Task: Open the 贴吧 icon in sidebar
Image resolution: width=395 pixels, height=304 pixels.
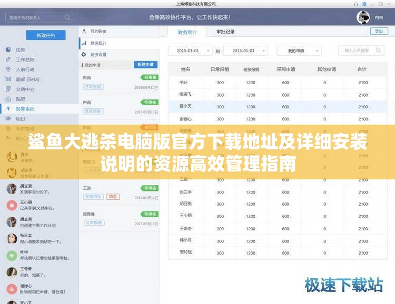Action: tap(8, 99)
